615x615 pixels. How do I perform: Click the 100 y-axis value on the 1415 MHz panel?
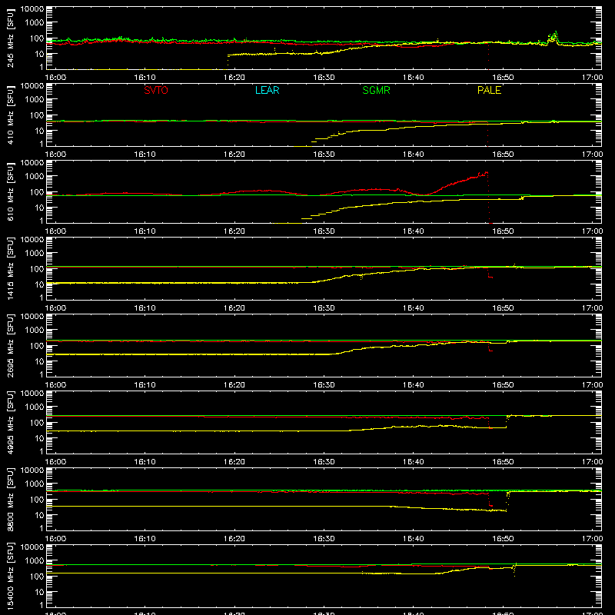[x=38, y=269]
